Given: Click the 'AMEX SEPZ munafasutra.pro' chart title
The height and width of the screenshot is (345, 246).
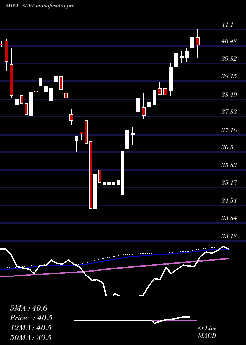Looking at the screenshot, I should 39,6.
